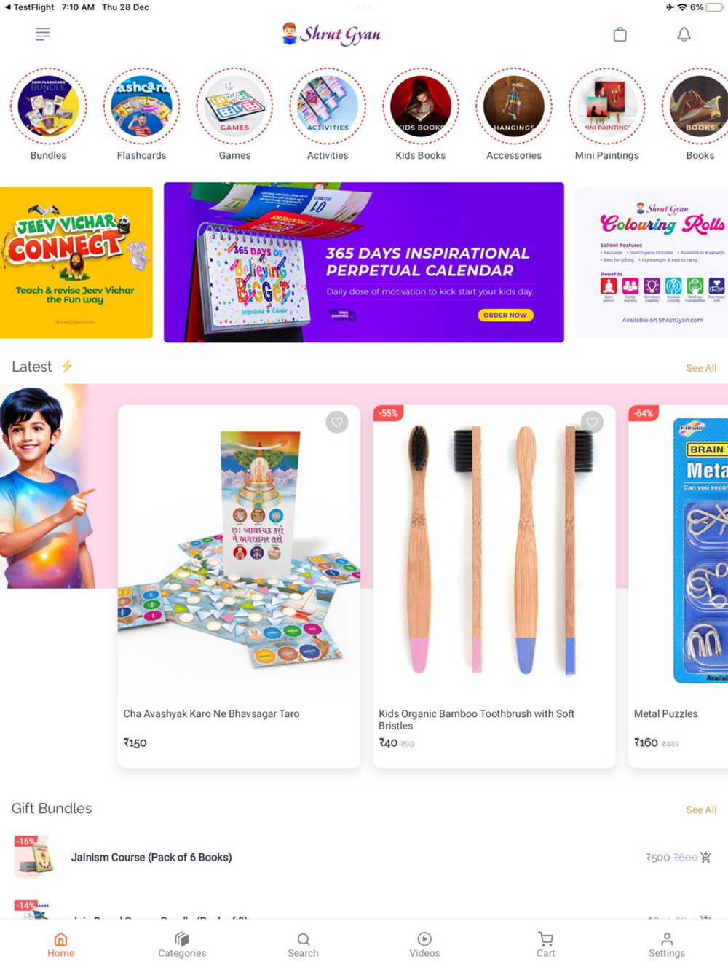Select the Kids Books category circle

pos(421,106)
